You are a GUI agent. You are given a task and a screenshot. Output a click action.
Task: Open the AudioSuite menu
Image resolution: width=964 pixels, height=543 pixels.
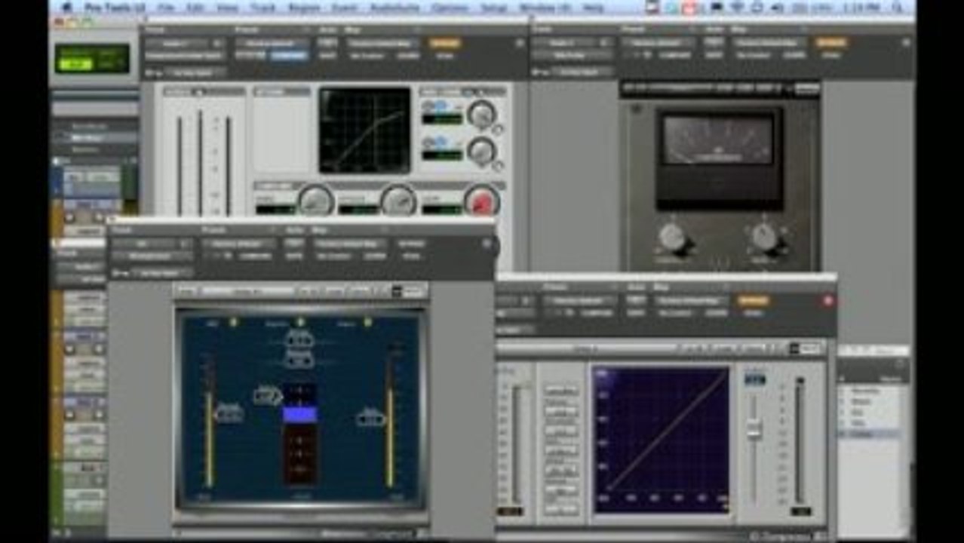(x=394, y=8)
